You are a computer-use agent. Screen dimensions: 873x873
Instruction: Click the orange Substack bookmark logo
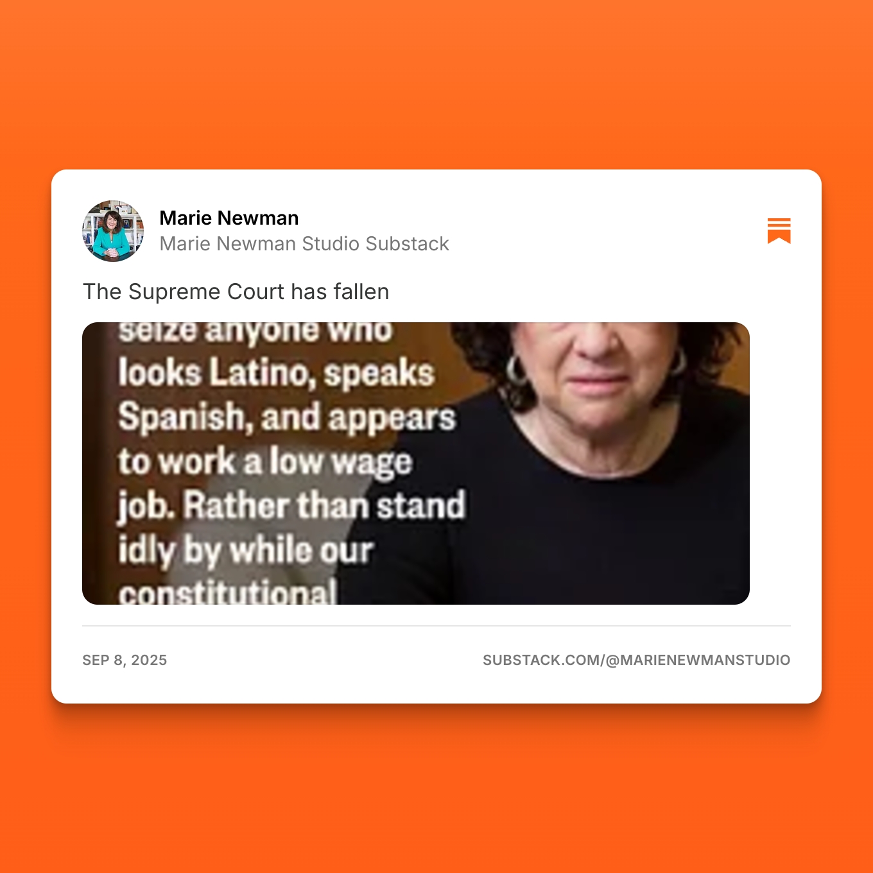tap(779, 231)
